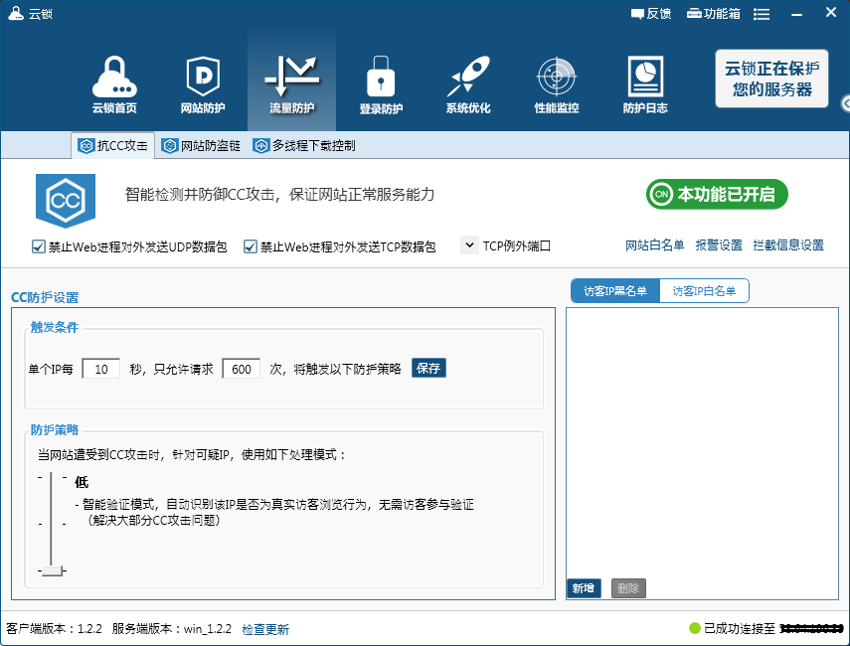The image size is (850, 646).
Task: Minimize the 云锁 window
Action: tap(796, 15)
